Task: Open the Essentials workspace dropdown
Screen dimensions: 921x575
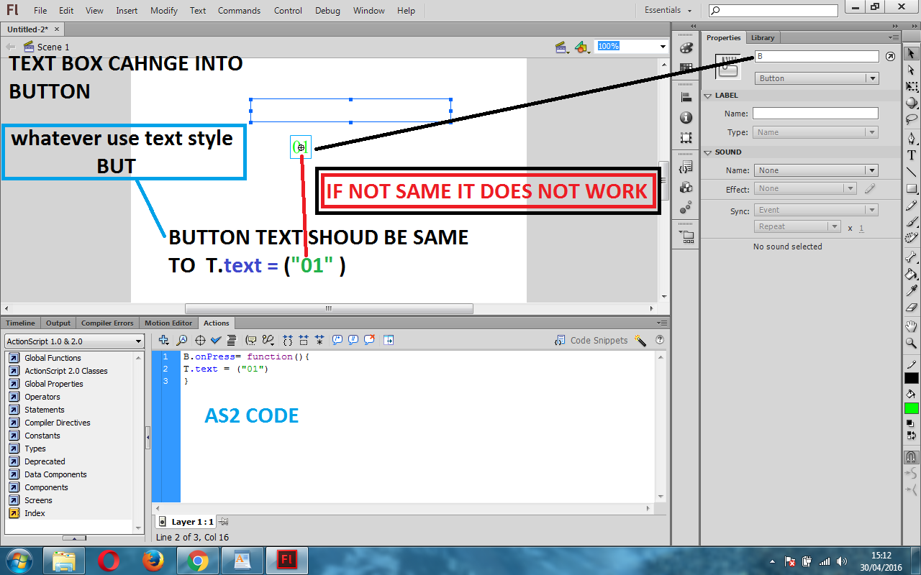Action: coord(668,11)
